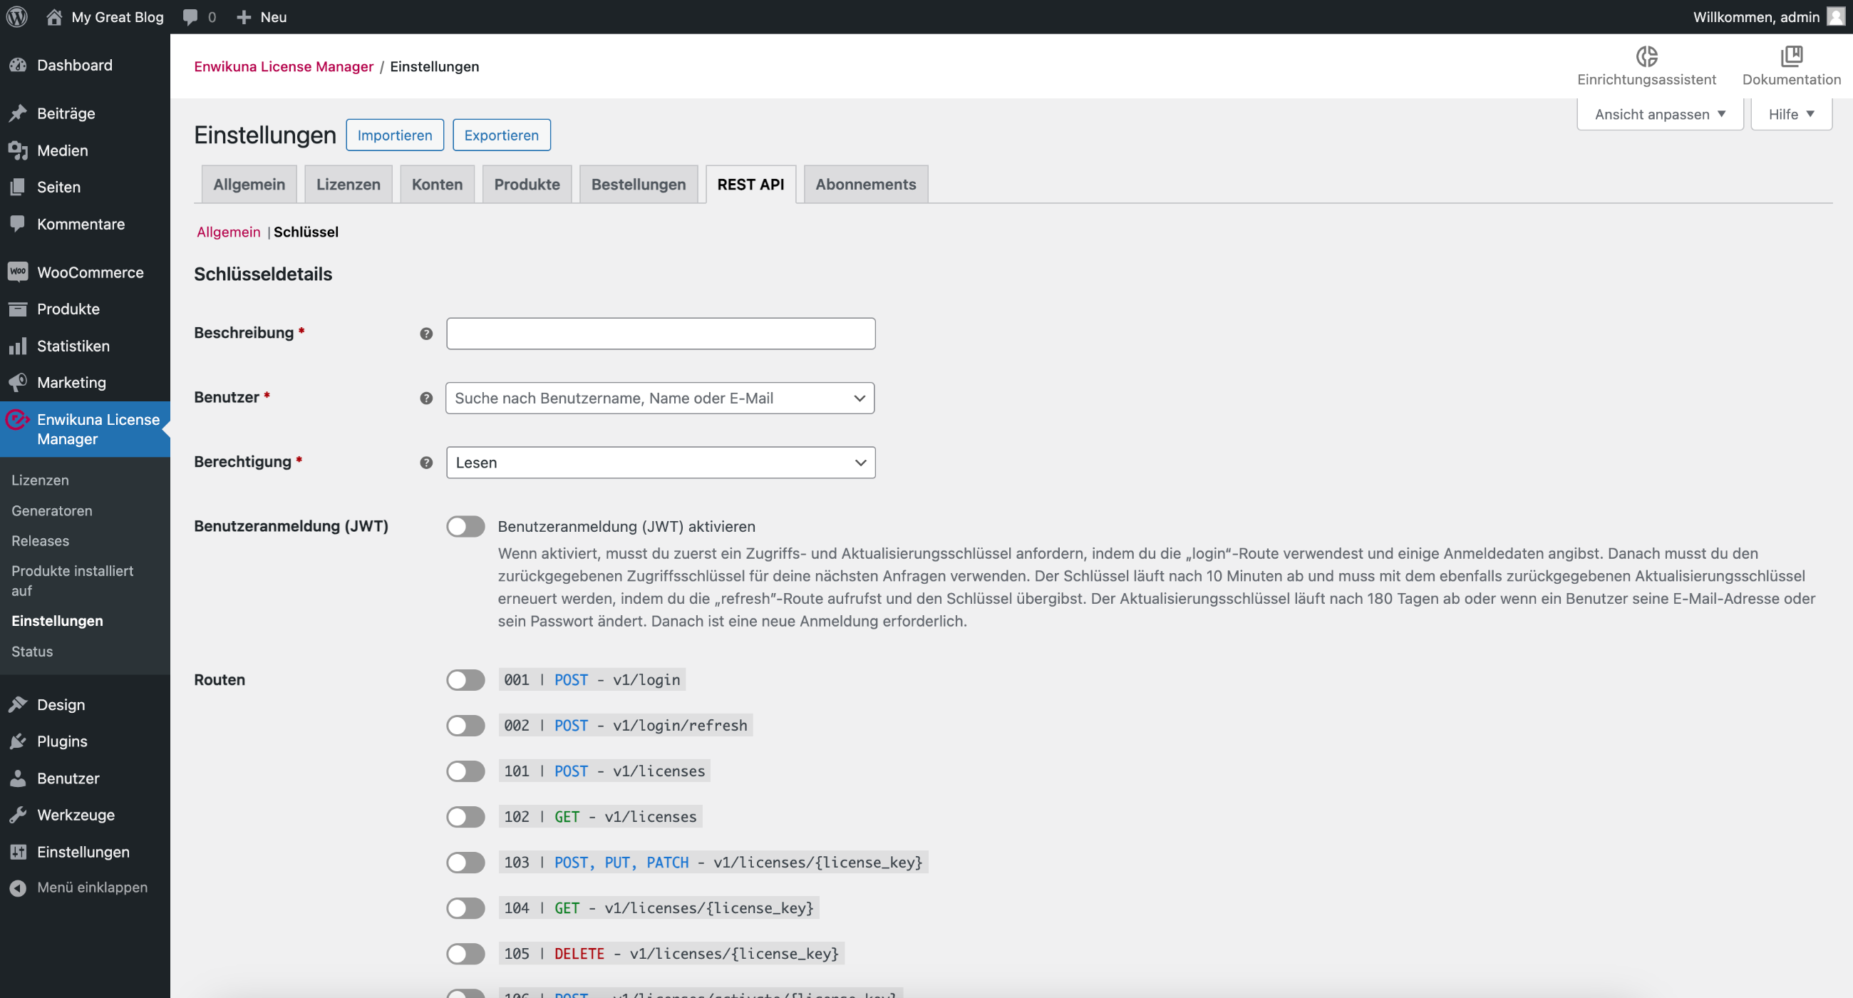Viewport: 1853px width, 998px height.
Task: Click the Design brush icon
Action: [x=18, y=705]
